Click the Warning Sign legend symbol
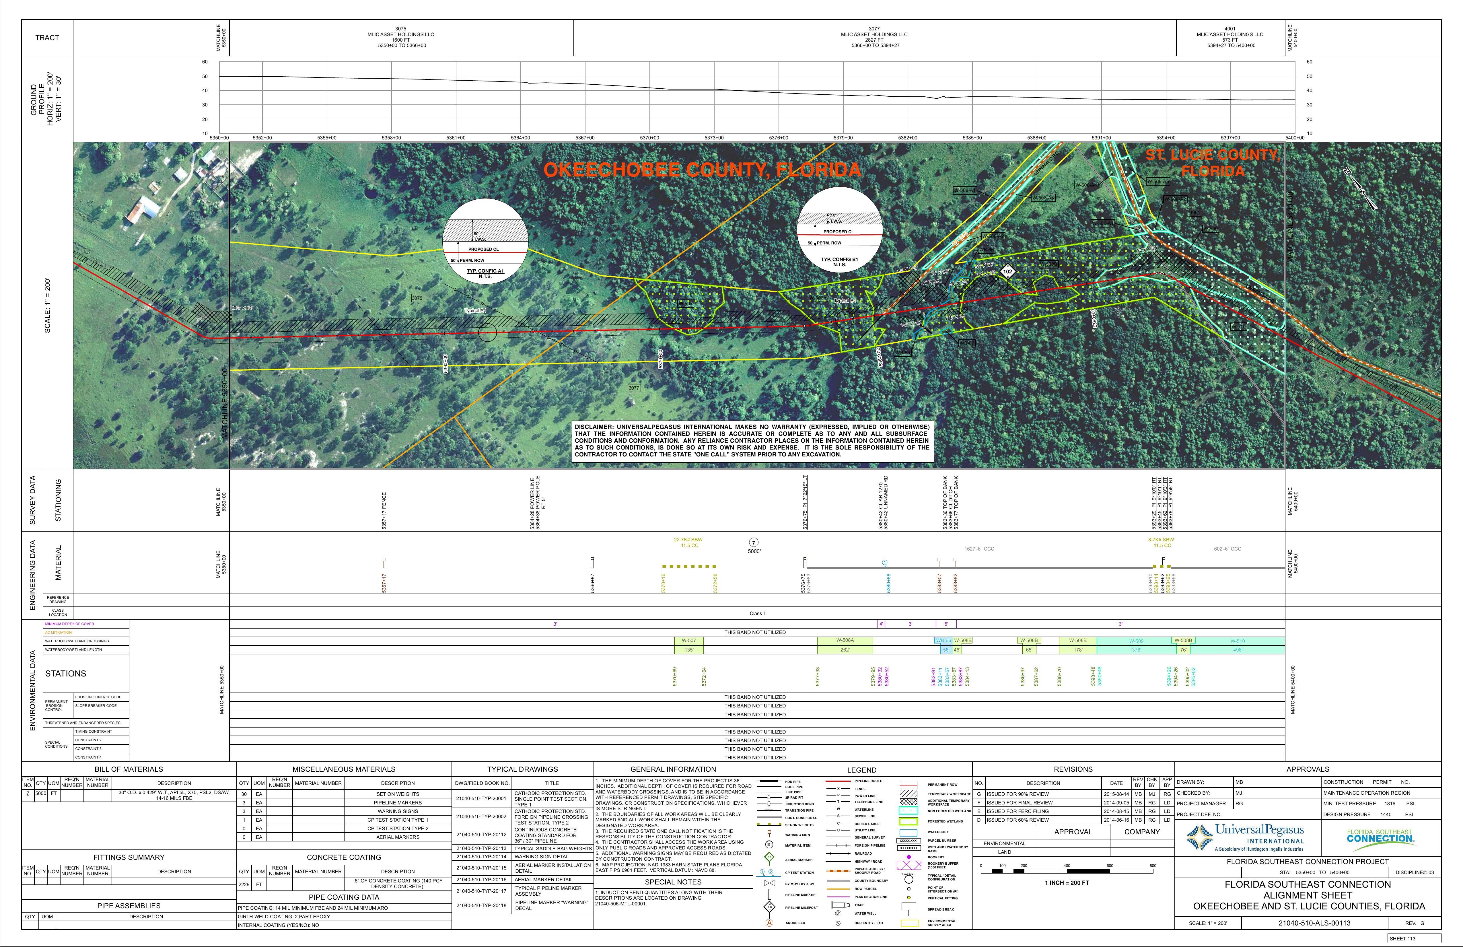Screen dimensions: 1463x947 [769, 833]
